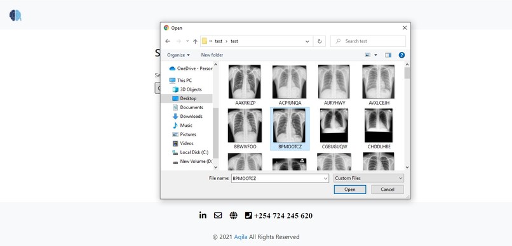This screenshot has width=512, height=246.
Task: Select Desktop in the navigation pane
Action: 187,98
